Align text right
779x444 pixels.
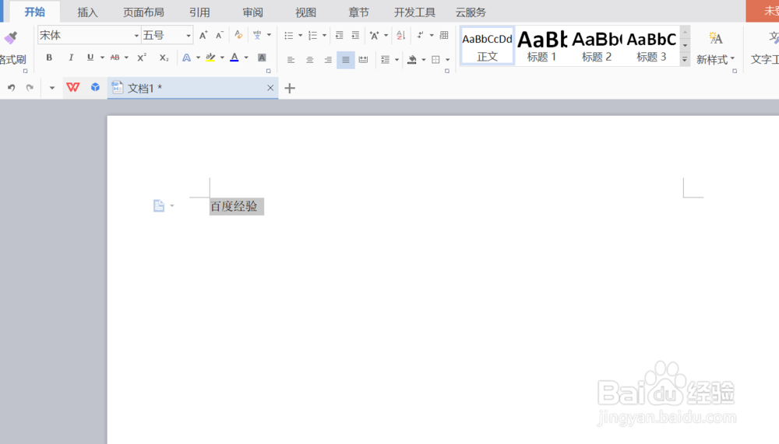(x=328, y=60)
